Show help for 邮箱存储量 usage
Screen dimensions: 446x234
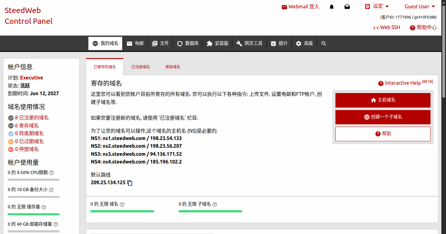(56, 224)
